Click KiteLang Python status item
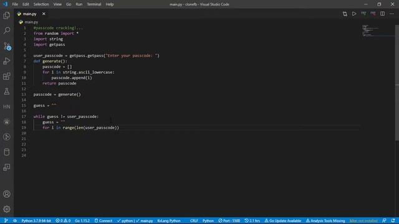Screen dimensions: 399x224 coord(169,221)
